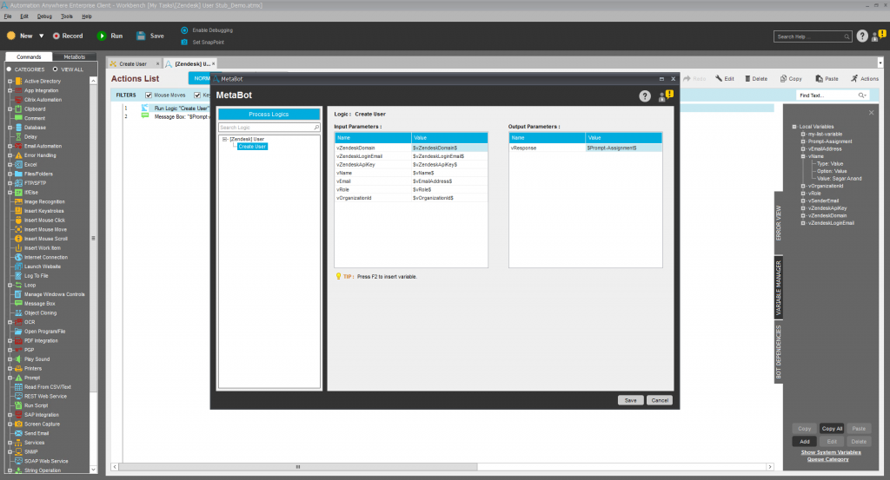Image resolution: width=890 pixels, height=480 pixels.
Task: Open the ERROR VIEW side tab
Action: [x=778, y=223]
